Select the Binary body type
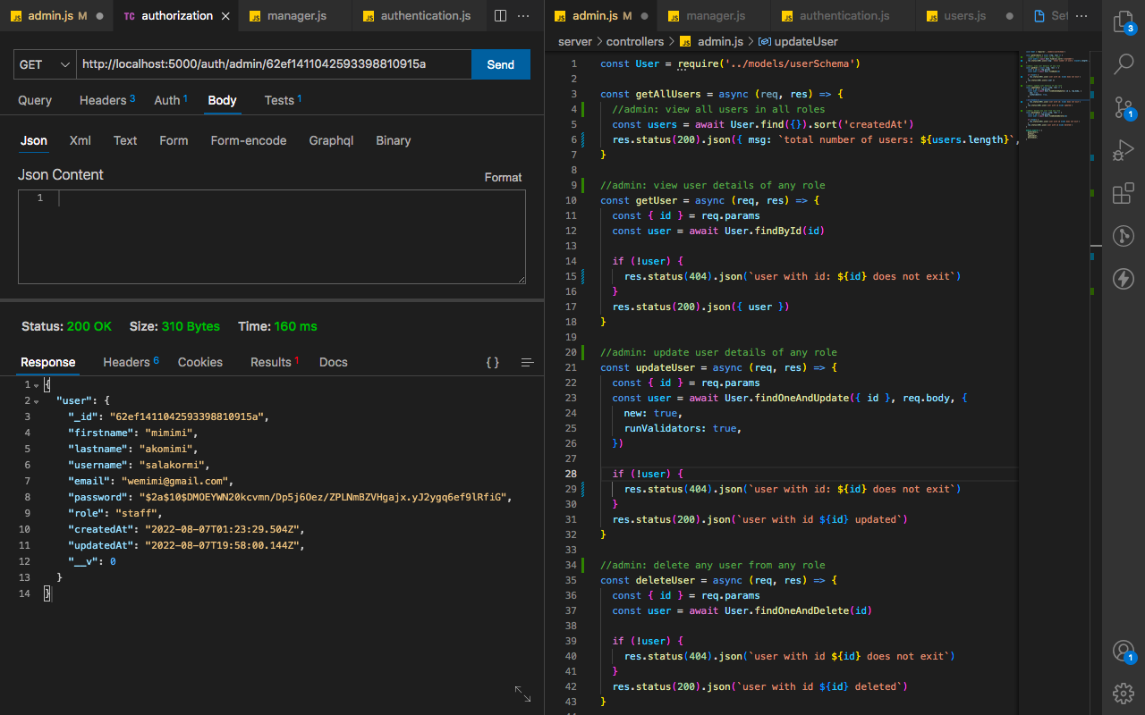 (x=394, y=140)
